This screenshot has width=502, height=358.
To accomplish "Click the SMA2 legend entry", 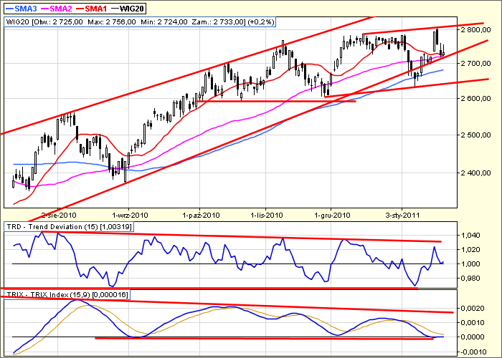I will coord(57,9).
